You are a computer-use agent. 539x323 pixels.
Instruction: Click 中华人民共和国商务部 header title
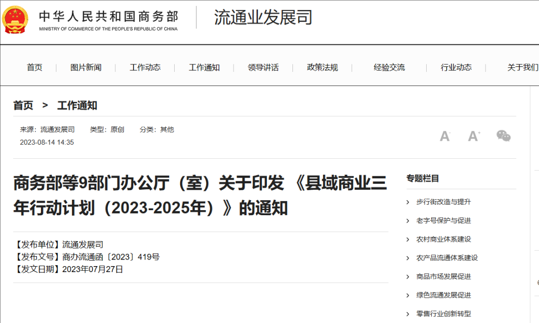(109, 16)
